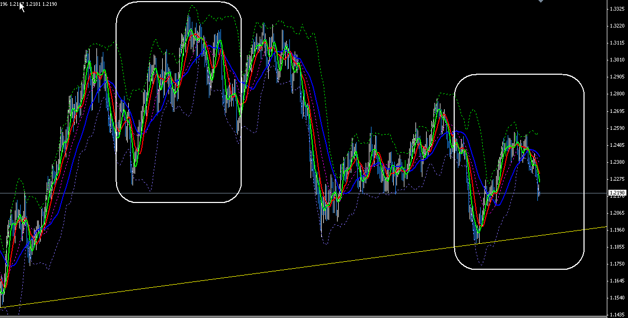This screenshot has width=628, height=318.
Task: Click 1.3010 on the price scale
Action: point(617,60)
